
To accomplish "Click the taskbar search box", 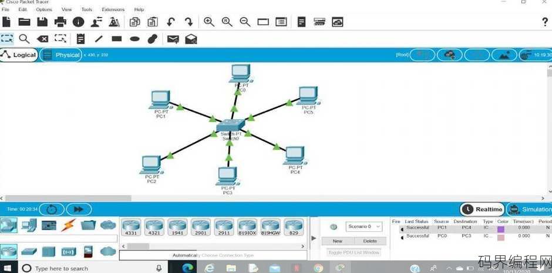I will coord(92,268).
